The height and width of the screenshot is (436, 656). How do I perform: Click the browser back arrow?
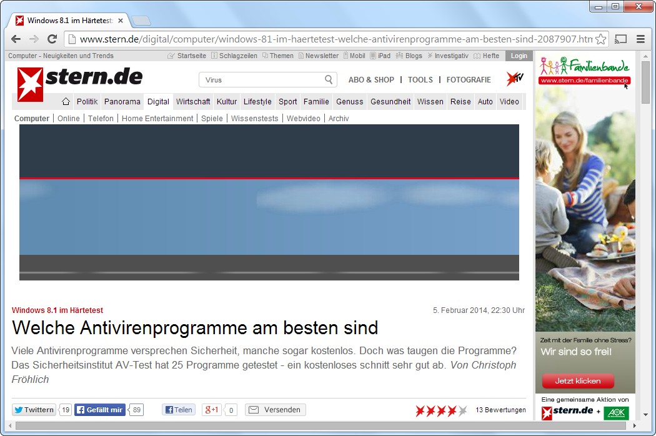pos(16,39)
